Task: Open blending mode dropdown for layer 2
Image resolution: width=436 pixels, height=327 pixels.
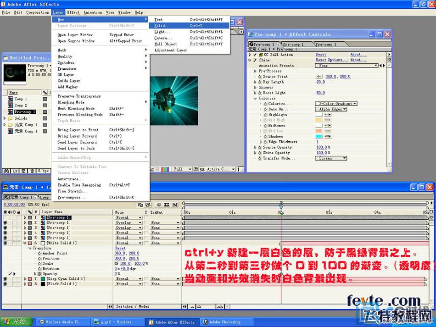Action: 129,222
